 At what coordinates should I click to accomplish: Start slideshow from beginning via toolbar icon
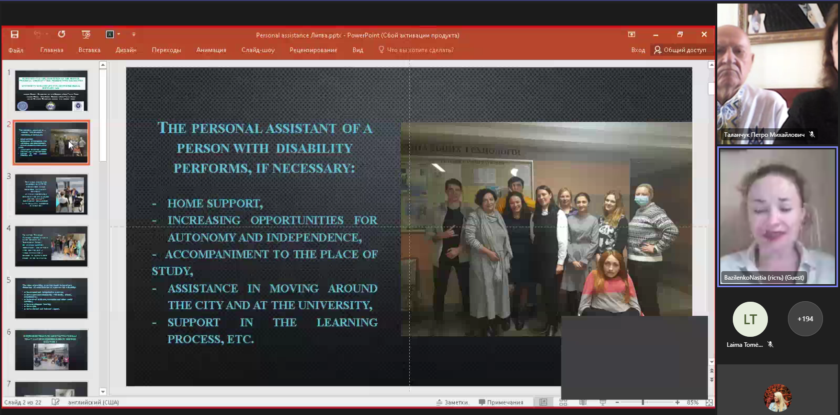pos(86,35)
